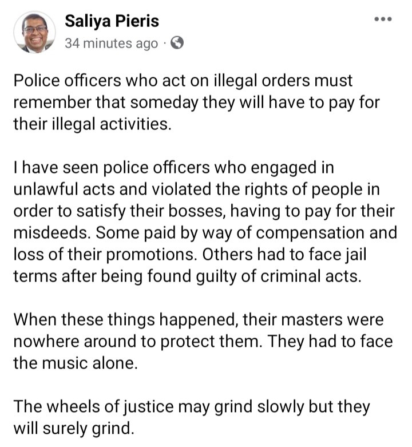Open Saliya Pieris profile picture

tap(35, 32)
